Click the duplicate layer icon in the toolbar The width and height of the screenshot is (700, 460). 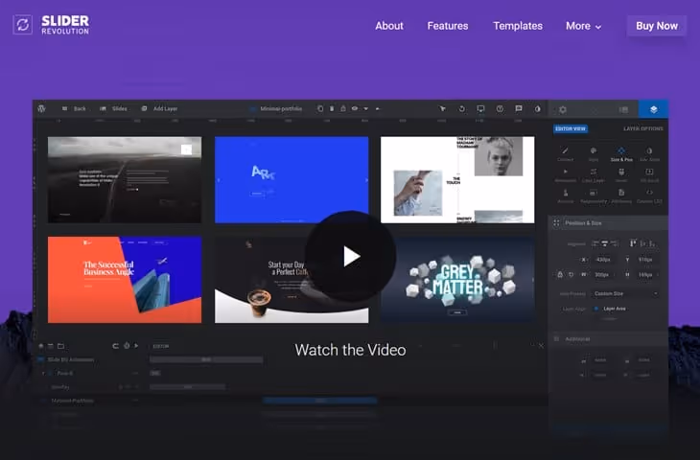click(x=320, y=108)
